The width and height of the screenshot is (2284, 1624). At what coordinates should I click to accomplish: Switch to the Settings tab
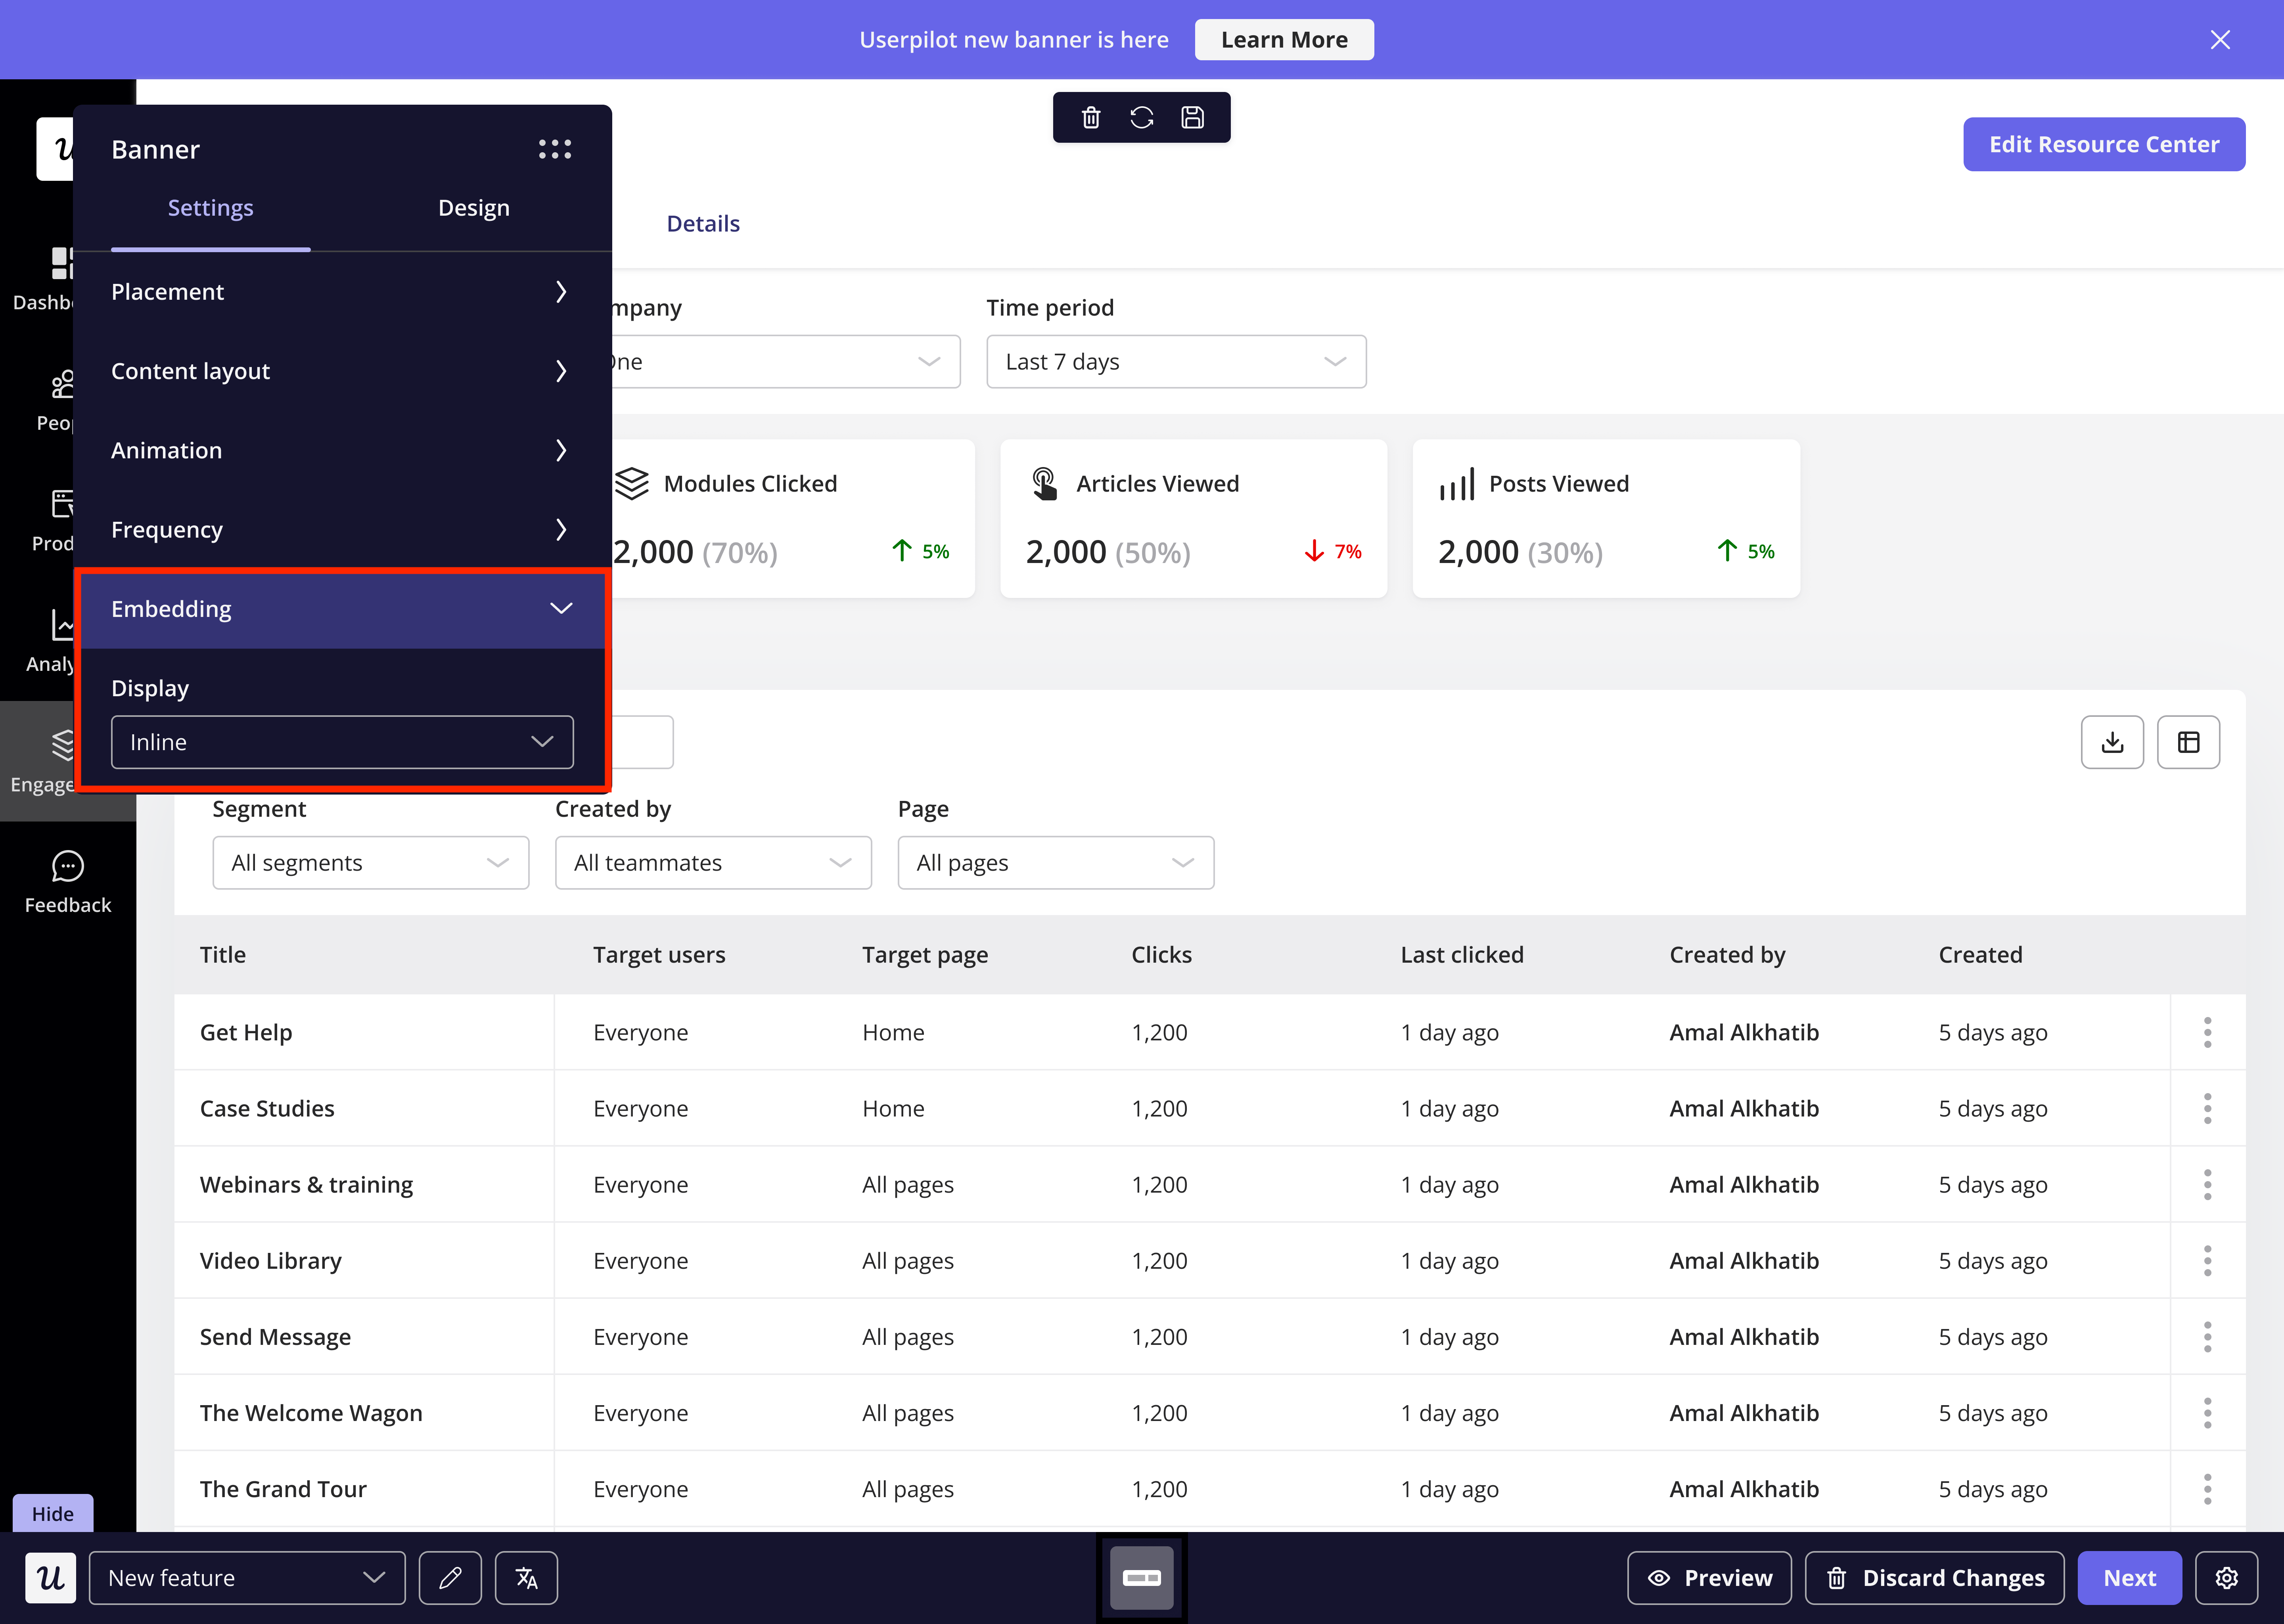point(210,208)
